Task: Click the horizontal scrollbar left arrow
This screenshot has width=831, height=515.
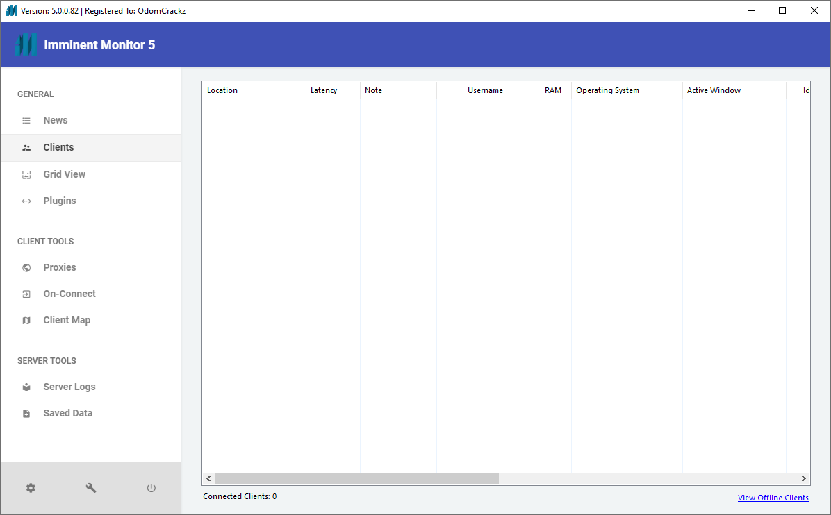Action: tap(208, 479)
